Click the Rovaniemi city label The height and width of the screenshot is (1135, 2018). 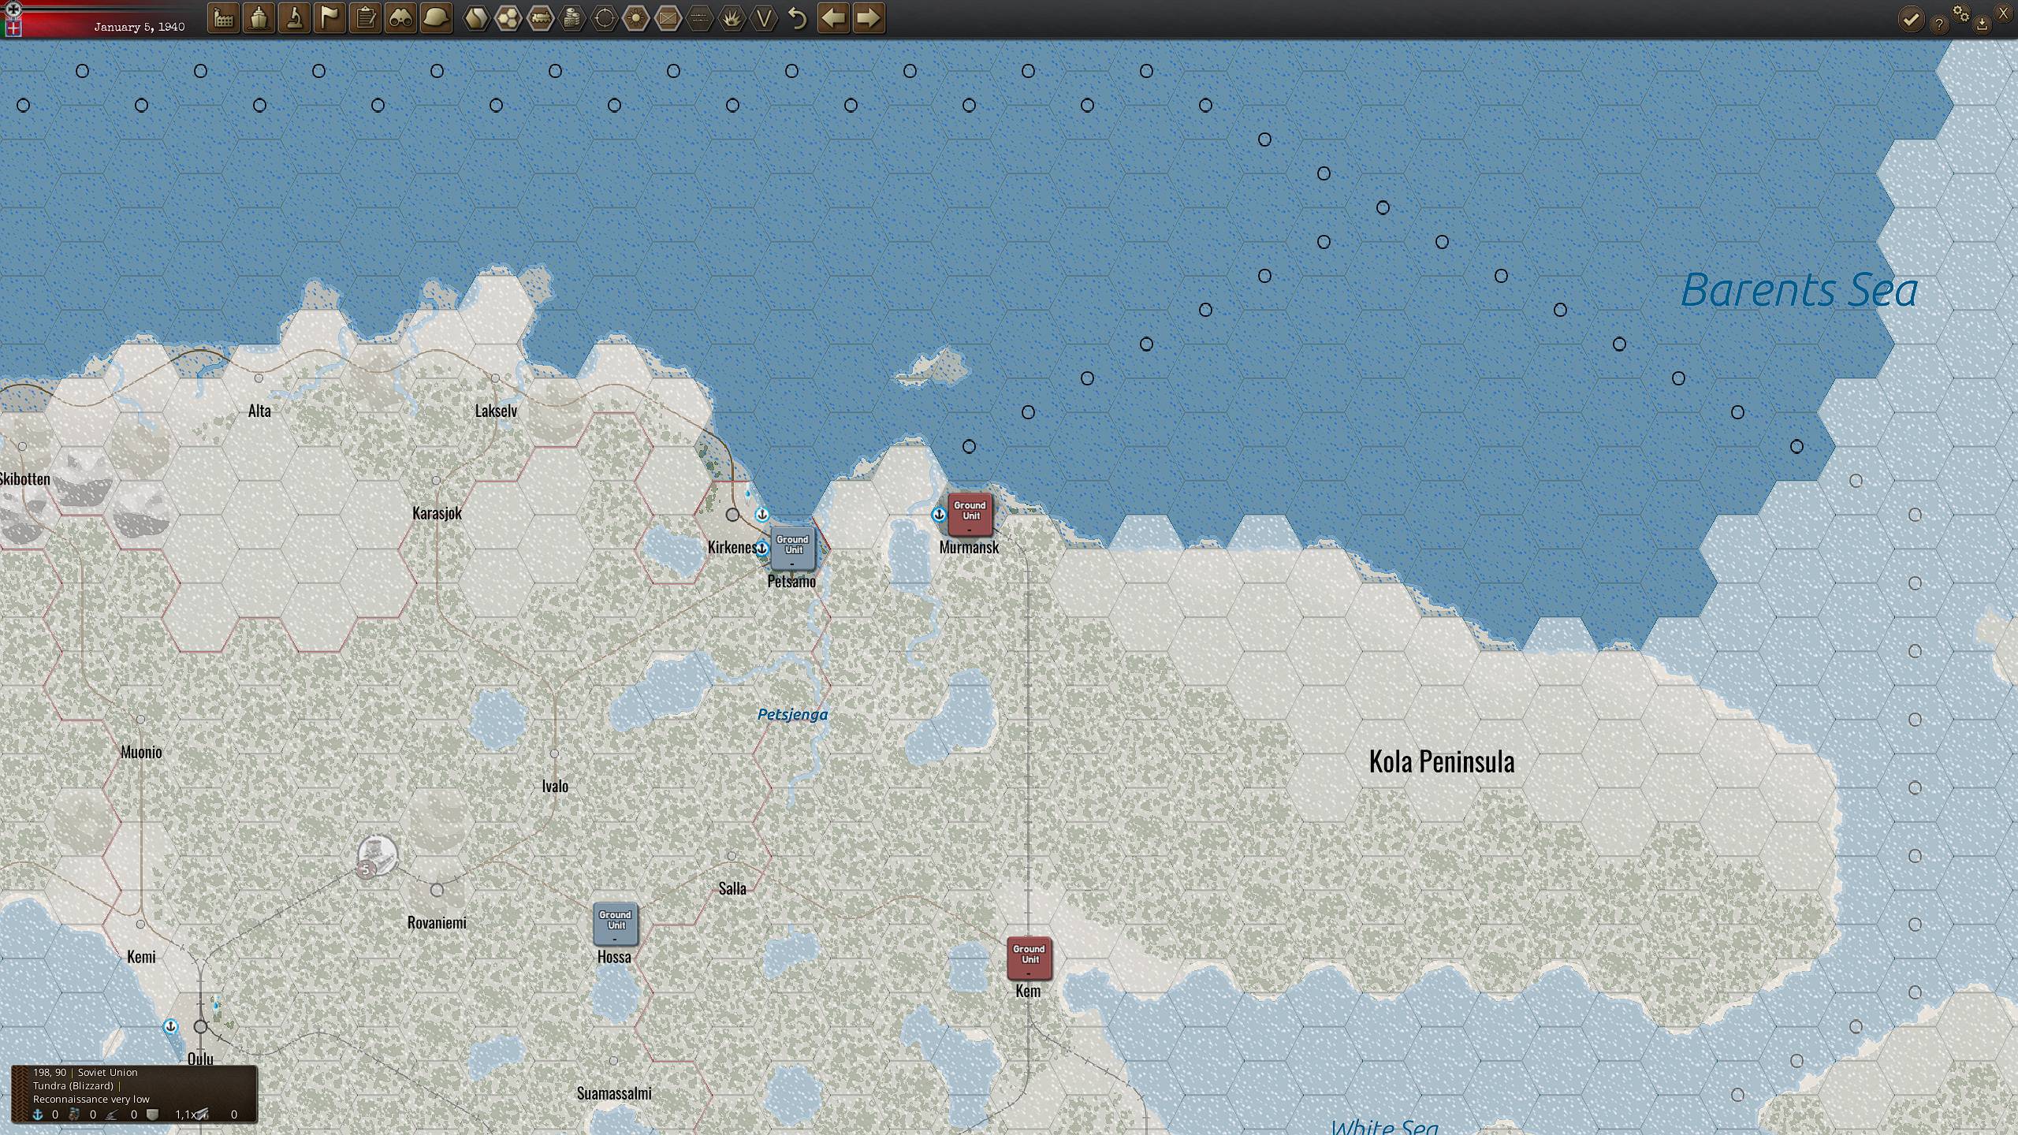tap(437, 922)
